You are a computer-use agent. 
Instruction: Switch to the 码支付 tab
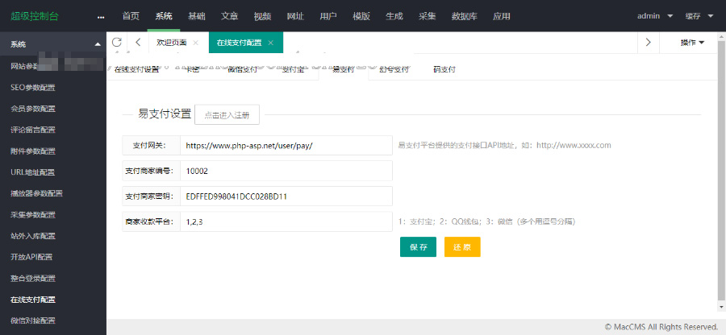[x=444, y=70]
